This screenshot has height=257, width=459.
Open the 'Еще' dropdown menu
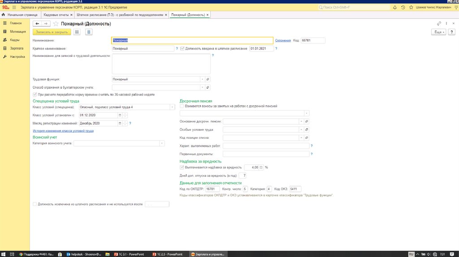[439, 32]
